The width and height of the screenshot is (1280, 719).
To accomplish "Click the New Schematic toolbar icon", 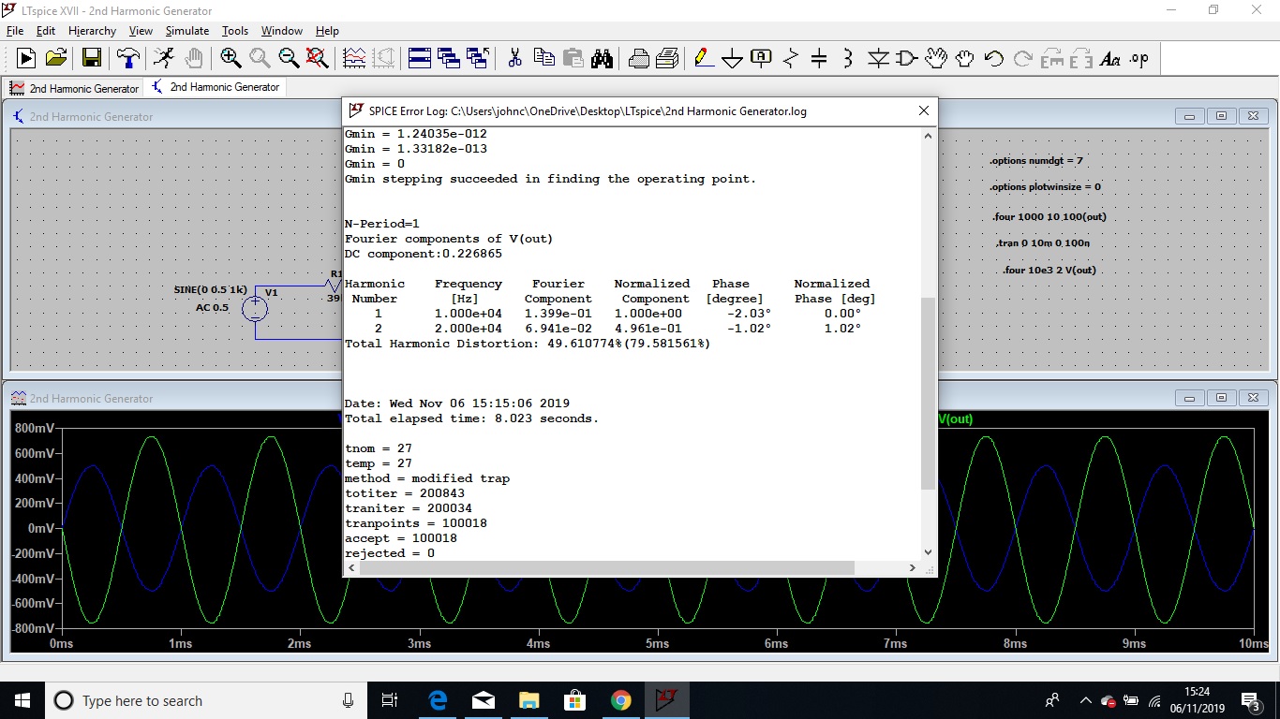I will click(x=26, y=58).
